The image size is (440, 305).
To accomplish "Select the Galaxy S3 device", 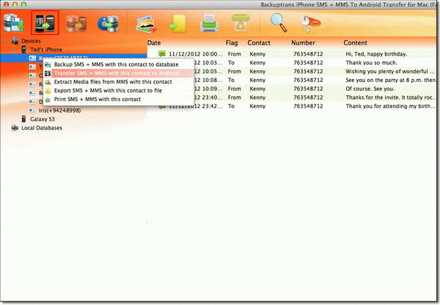I will [x=42, y=119].
